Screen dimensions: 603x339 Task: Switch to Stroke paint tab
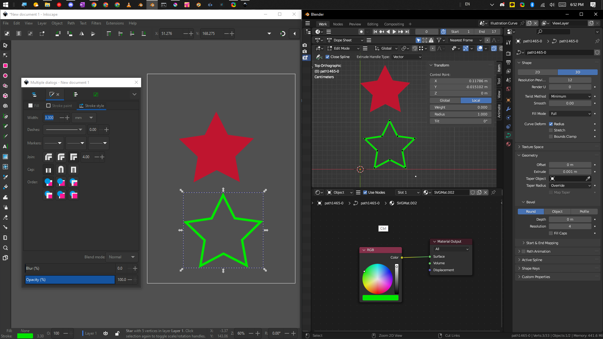59,106
